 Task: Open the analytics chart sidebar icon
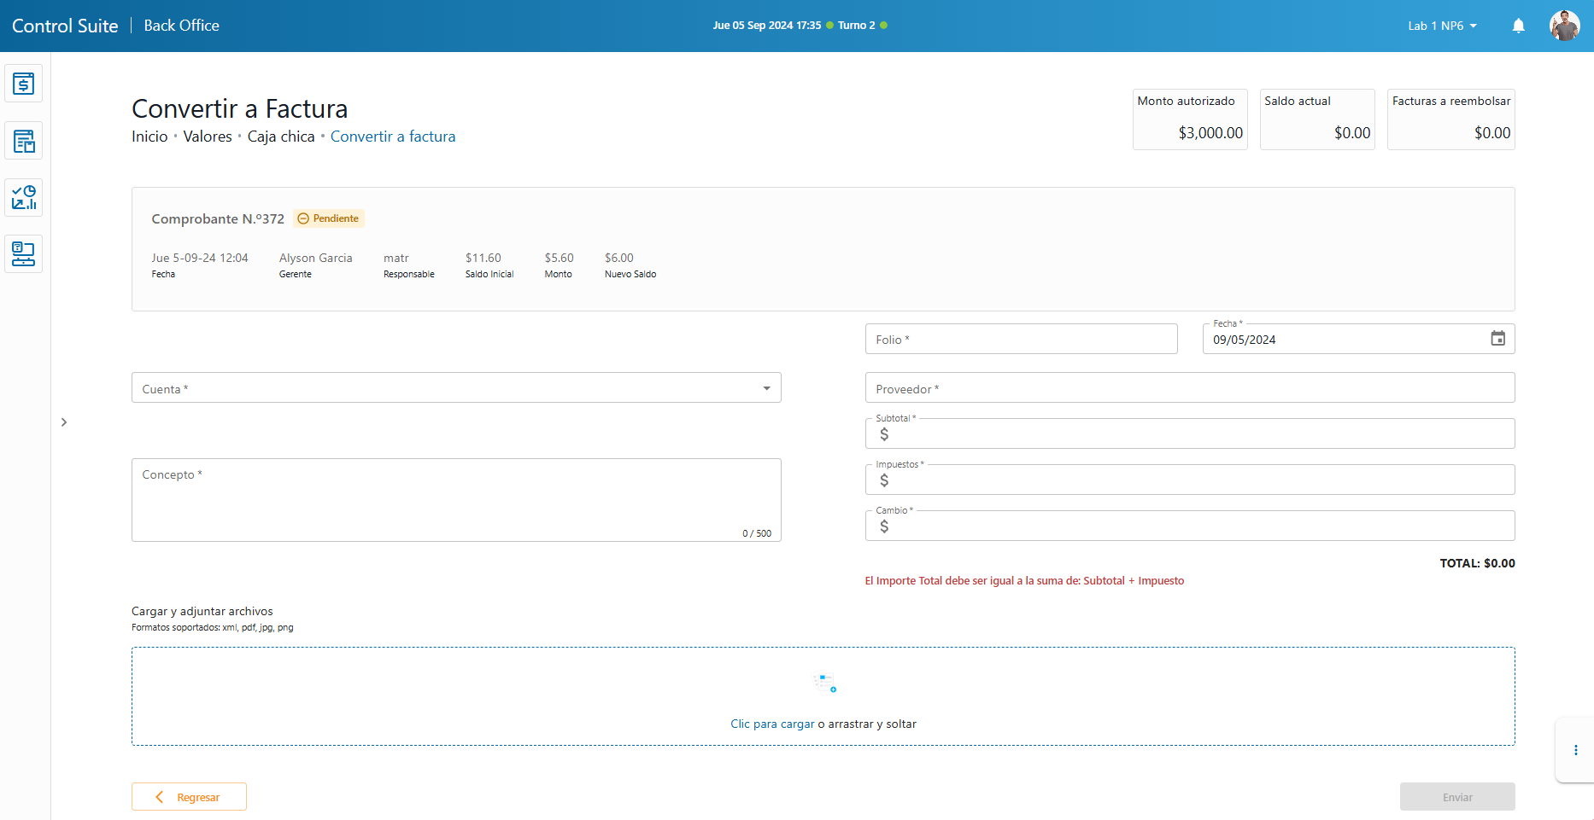click(x=24, y=197)
